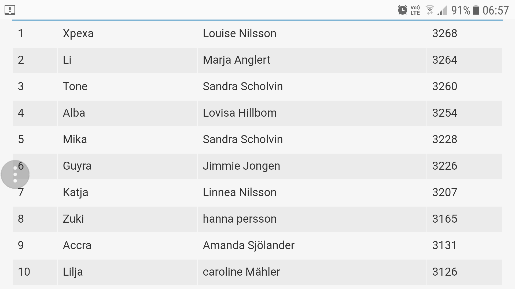Select the Alba row entry
The height and width of the screenshot is (289, 515).
pos(74,113)
